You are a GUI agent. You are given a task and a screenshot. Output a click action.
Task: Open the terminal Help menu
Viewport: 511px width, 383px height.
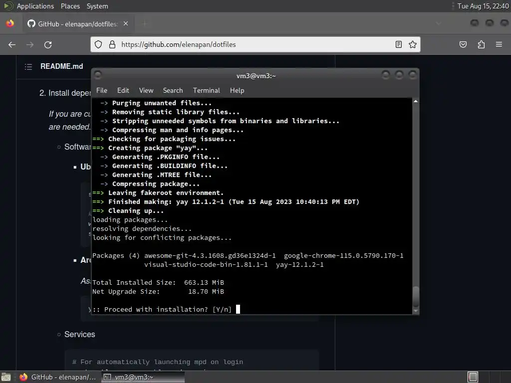[237, 91]
